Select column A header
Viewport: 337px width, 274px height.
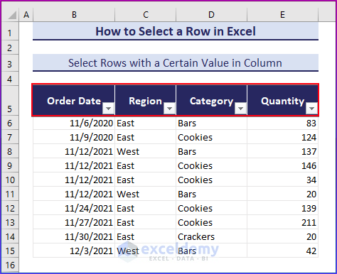tap(26, 15)
